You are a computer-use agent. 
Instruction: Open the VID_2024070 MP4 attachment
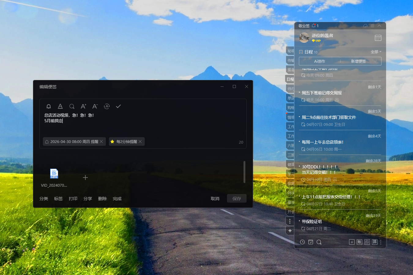click(x=54, y=174)
